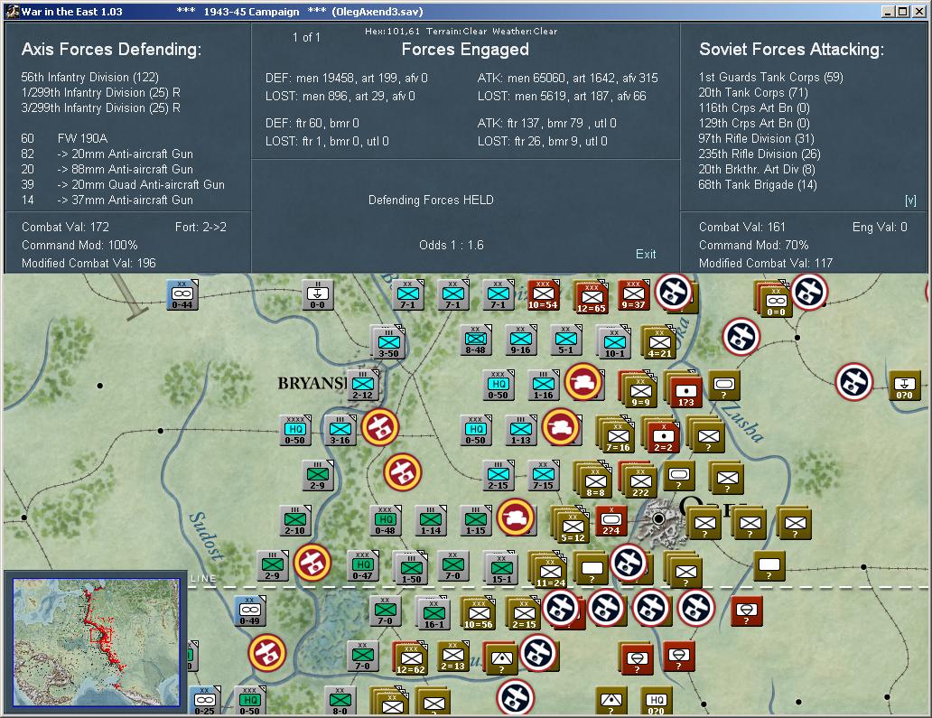Select the Soviet 2=2 artillery counter
Screen dimensions: 932x718
(x=662, y=435)
